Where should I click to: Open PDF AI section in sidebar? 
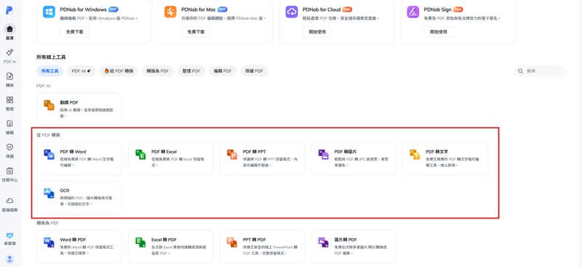(x=9, y=56)
